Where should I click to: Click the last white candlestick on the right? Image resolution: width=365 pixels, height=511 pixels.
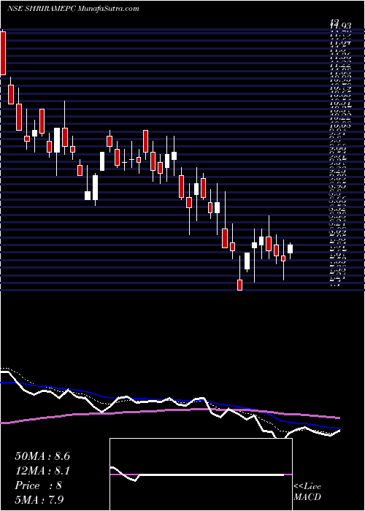(290, 249)
